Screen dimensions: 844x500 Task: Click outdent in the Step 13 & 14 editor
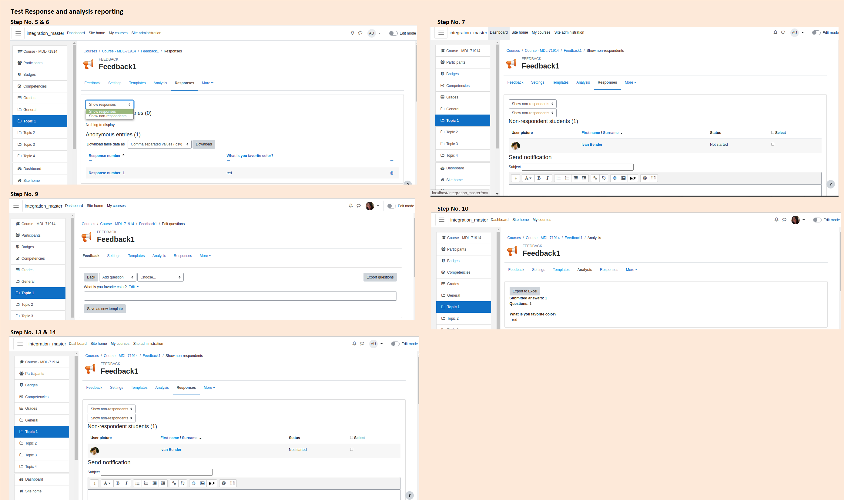pos(154,483)
